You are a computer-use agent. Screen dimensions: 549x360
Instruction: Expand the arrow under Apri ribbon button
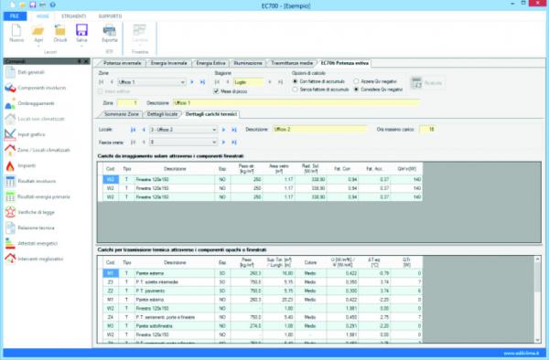[38, 46]
